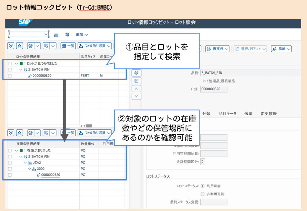Open the 再実行 dropdown
The height and width of the screenshot is (211, 307).
[x=217, y=48]
